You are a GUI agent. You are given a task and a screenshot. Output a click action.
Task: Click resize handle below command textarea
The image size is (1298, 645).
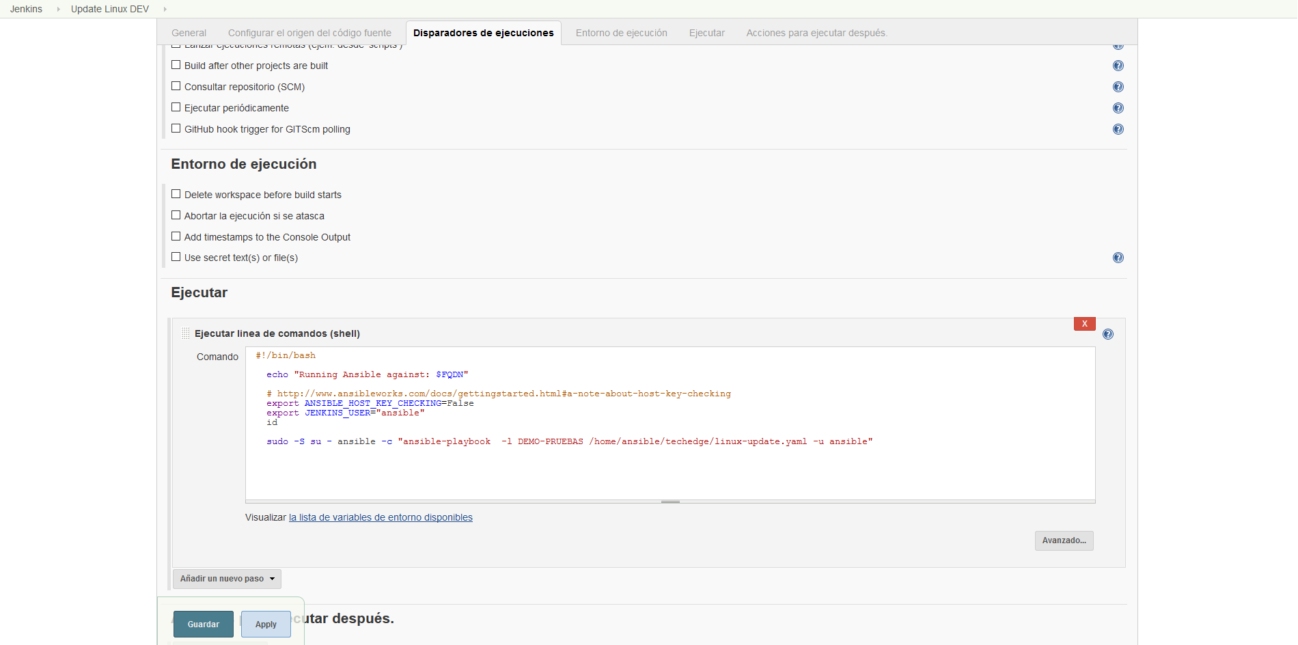click(670, 502)
